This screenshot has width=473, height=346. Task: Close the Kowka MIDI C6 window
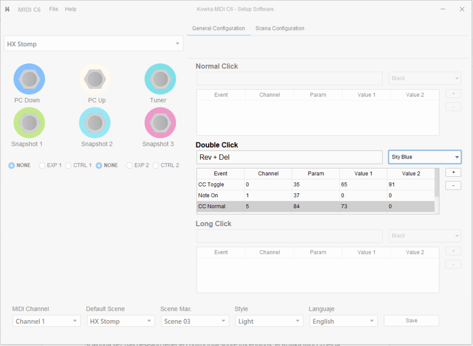click(x=462, y=9)
